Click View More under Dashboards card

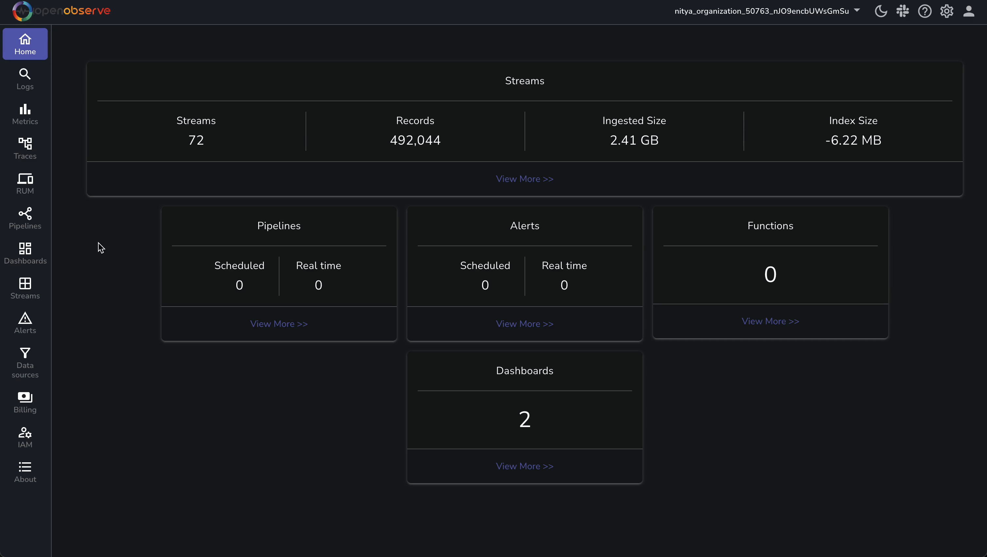[x=524, y=466]
